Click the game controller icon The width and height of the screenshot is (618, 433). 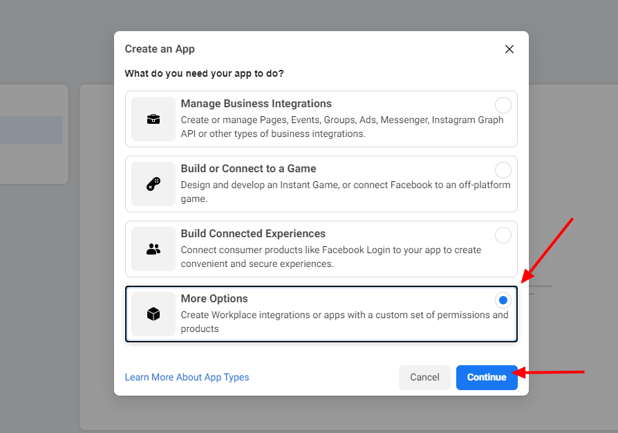tap(153, 184)
